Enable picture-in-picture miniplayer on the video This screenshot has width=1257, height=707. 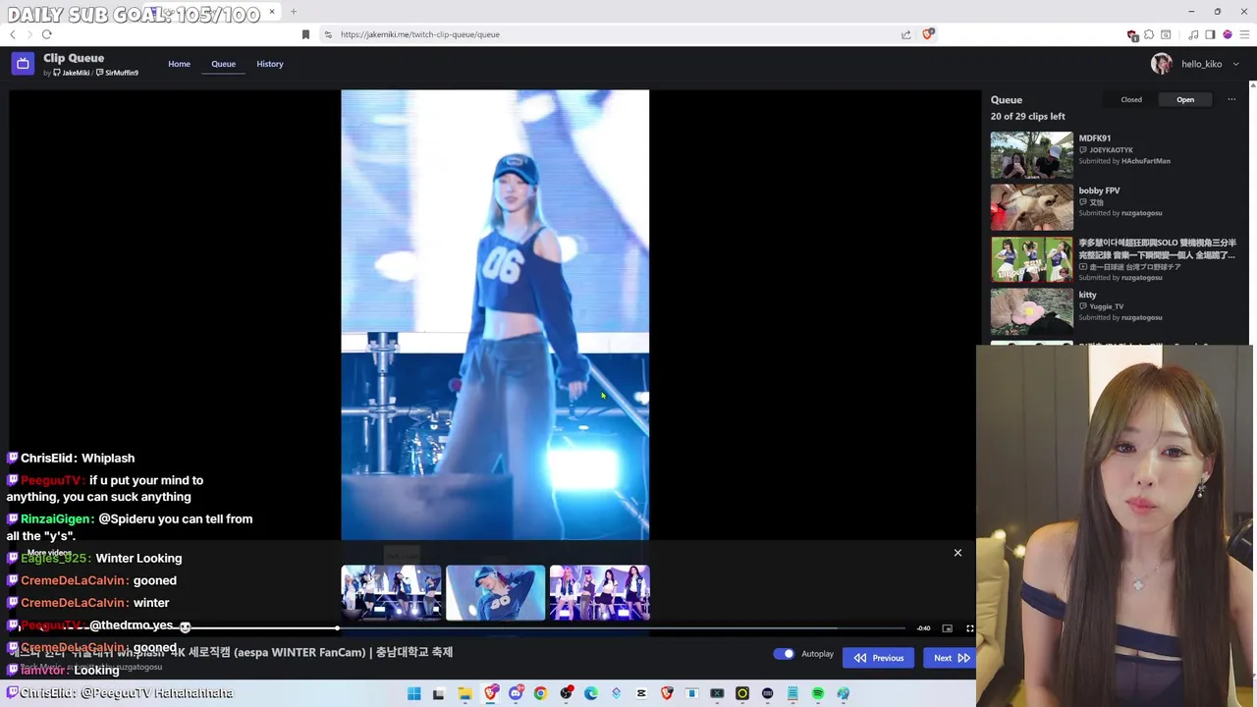point(947,628)
